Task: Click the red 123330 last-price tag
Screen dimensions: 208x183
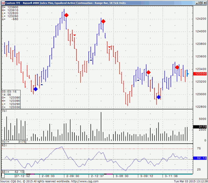Action: click(x=200, y=74)
